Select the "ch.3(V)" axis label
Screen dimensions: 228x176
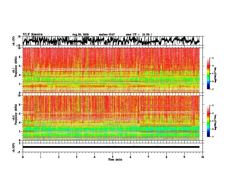pyautogui.click(x=14, y=148)
